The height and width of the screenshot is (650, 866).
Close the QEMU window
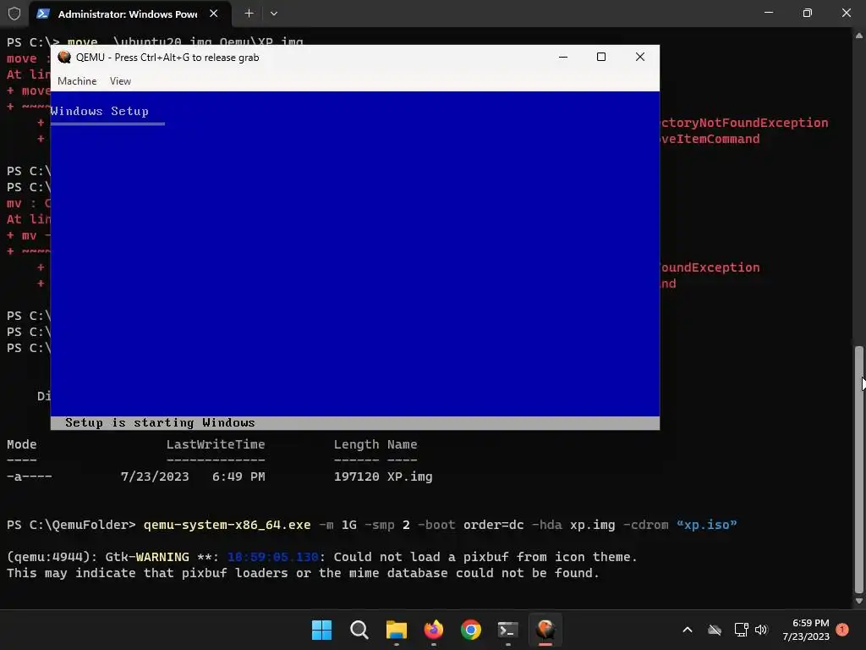639,57
